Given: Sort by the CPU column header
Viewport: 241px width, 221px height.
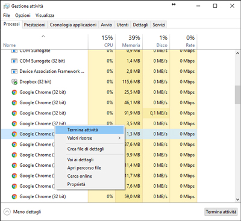Looking at the screenshot, I should tap(102, 42).
